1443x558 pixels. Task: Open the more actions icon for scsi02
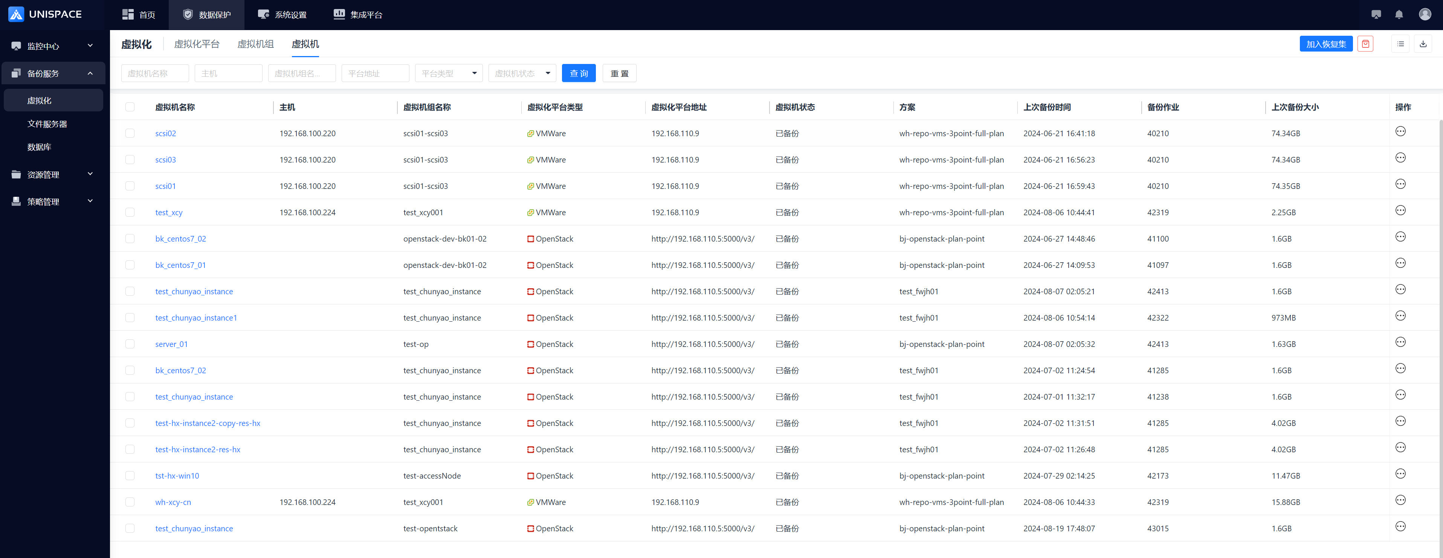click(1400, 132)
